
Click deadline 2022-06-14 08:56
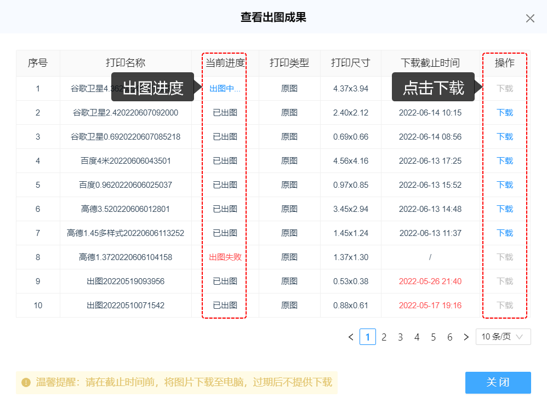click(x=430, y=136)
